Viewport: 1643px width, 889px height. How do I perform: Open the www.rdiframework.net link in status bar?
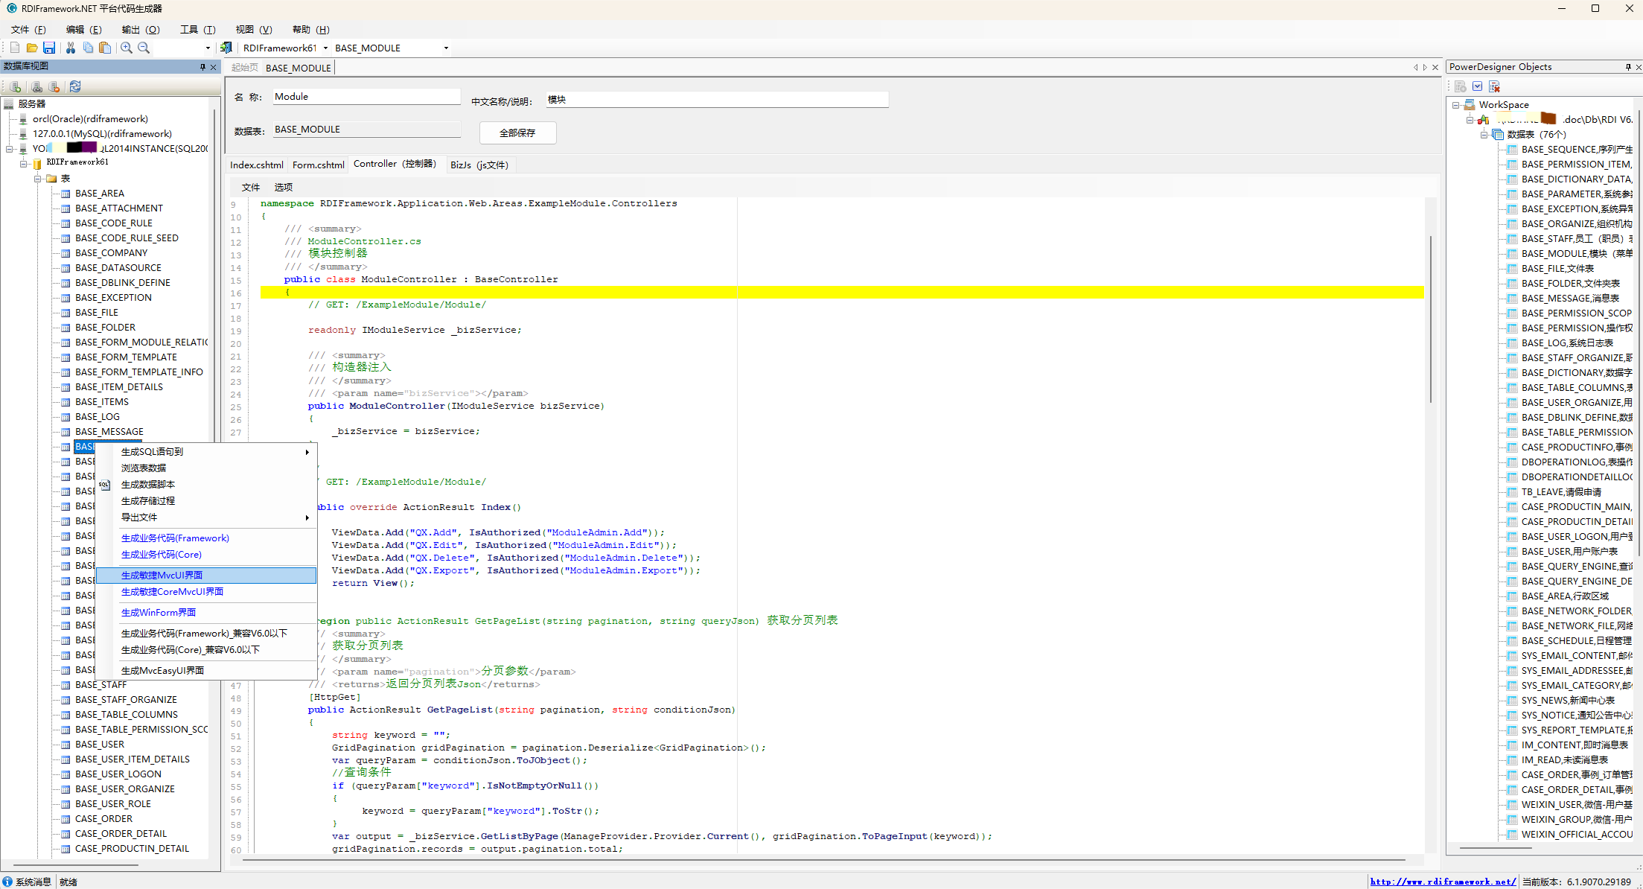click(x=1442, y=882)
